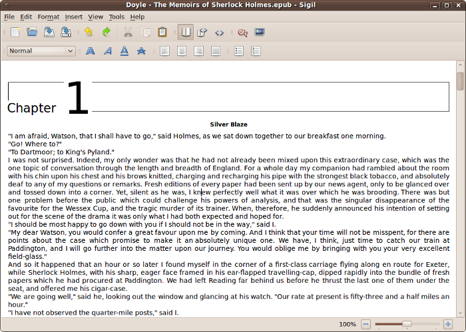Insert a chapter break
The width and height of the screenshot is (466, 332).
point(242,33)
